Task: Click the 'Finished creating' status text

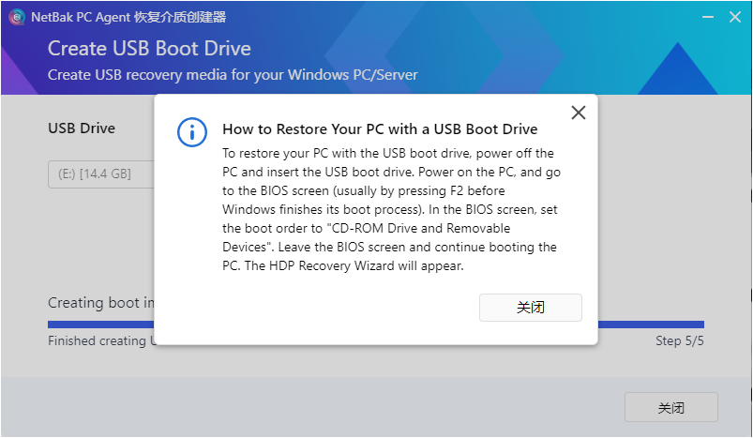Action: tap(101, 340)
